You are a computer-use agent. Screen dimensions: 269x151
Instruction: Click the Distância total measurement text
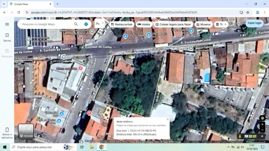click(x=136, y=135)
